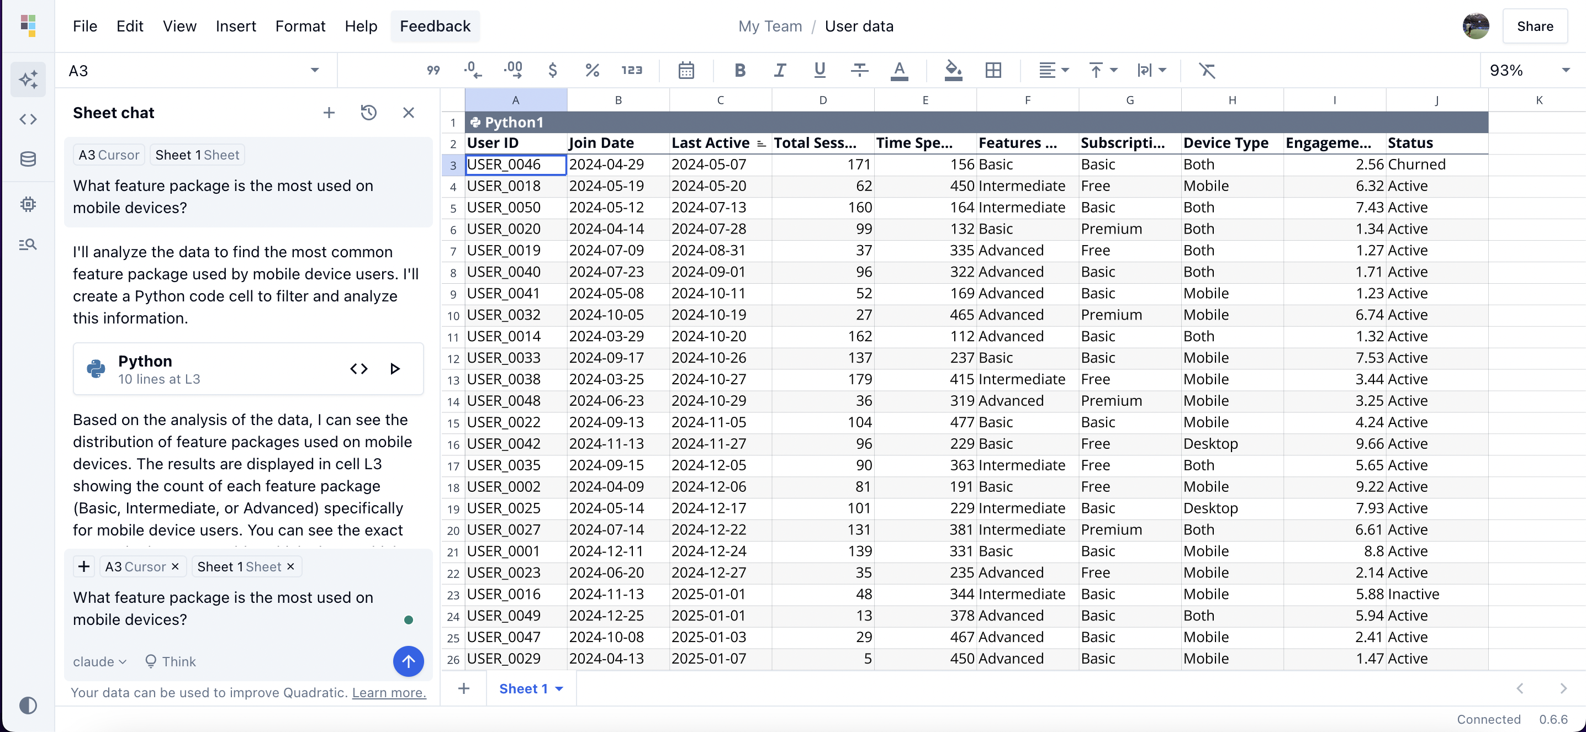Click the Feedback button

[435, 26]
